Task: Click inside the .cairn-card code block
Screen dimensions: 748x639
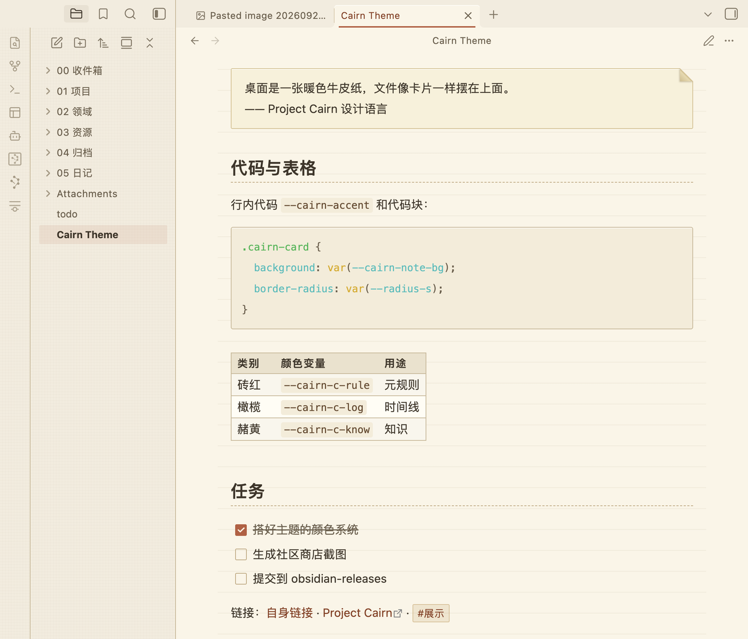Action: pyautogui.click(x=462, y=278)
